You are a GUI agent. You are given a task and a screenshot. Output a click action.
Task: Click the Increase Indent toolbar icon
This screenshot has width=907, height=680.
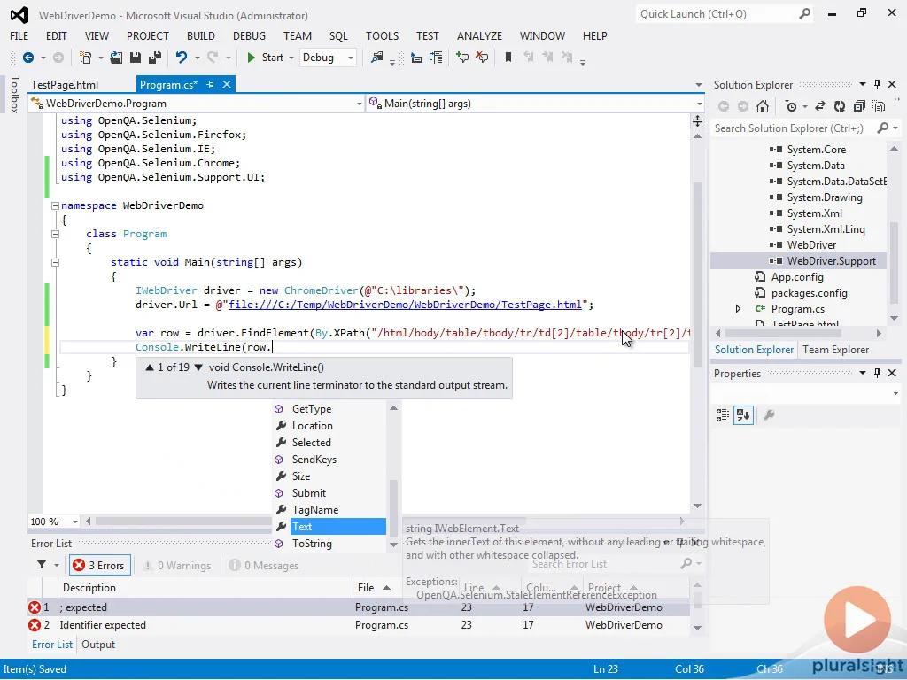[x=436, y=58]
